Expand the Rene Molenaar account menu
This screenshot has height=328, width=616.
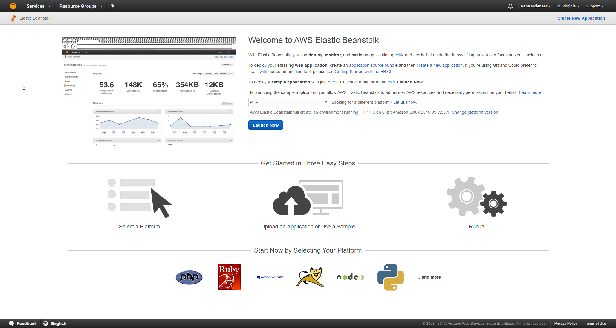tap(536, 6)
